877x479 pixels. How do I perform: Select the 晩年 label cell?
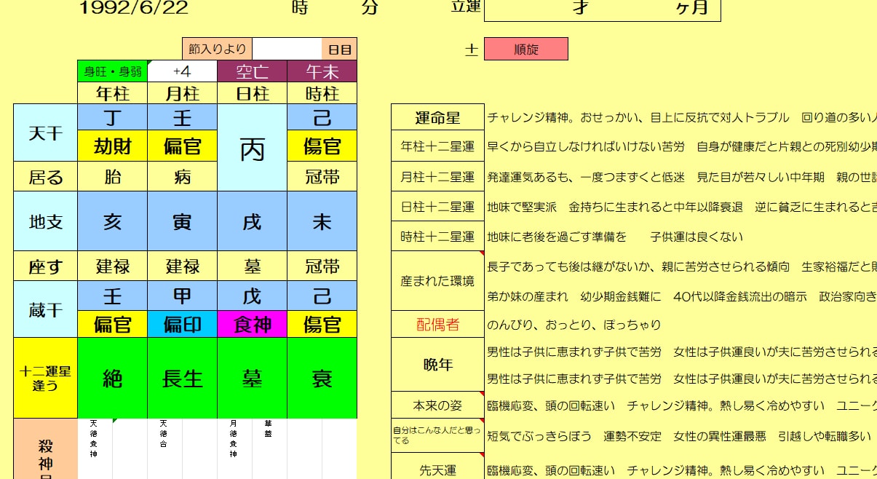437,365
